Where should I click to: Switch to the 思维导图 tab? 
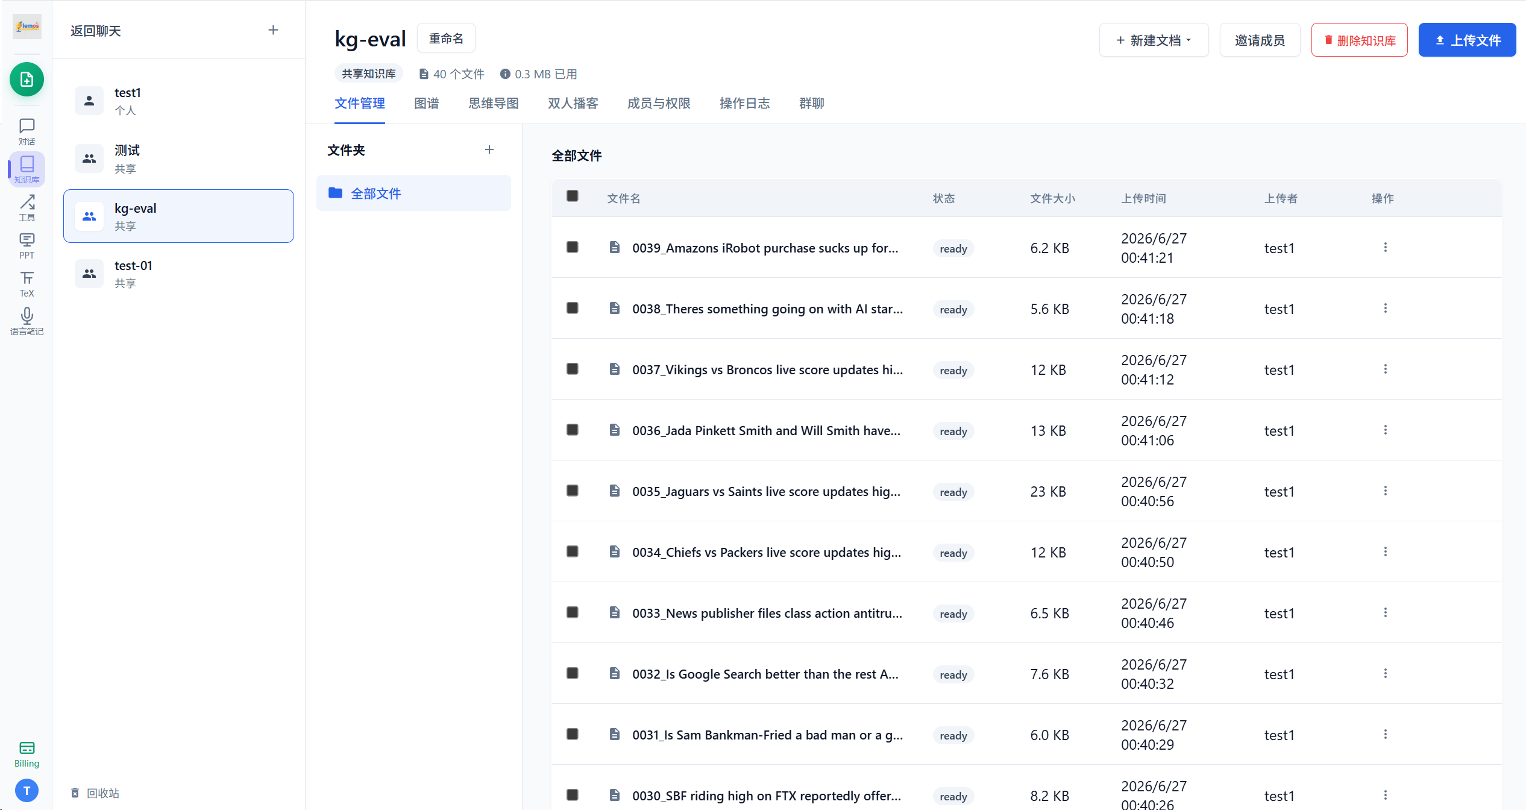(x=494, y=104)
